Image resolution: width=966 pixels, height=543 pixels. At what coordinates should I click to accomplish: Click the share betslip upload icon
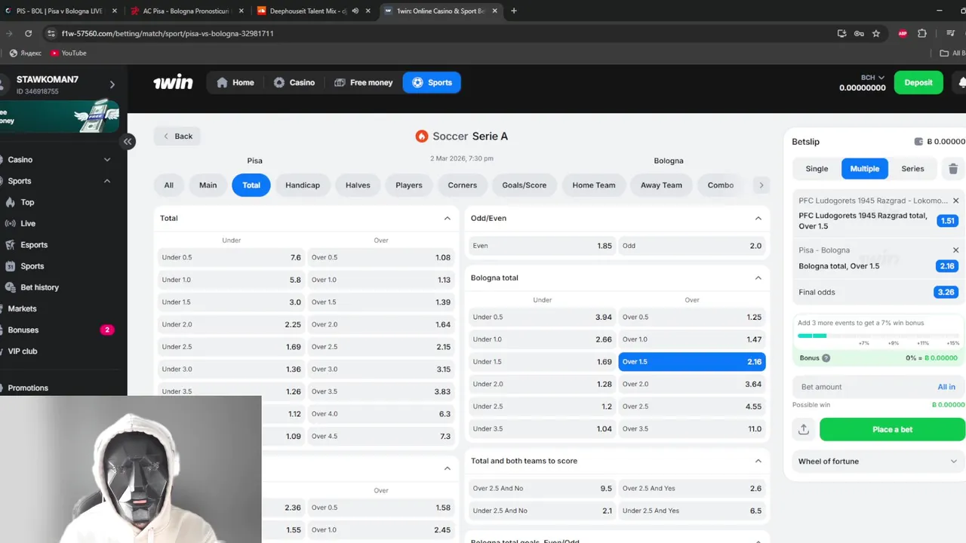coord(804,429)
